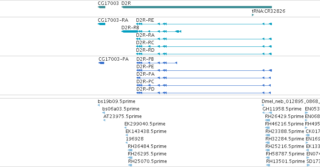Click the AT23975.5prime EST label
Image resolution: width=320 pixels, height=167 pixels.
point(123,116)
